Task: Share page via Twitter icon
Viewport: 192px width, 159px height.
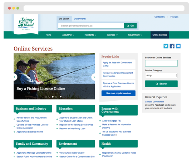Action: tap(166, 46)
